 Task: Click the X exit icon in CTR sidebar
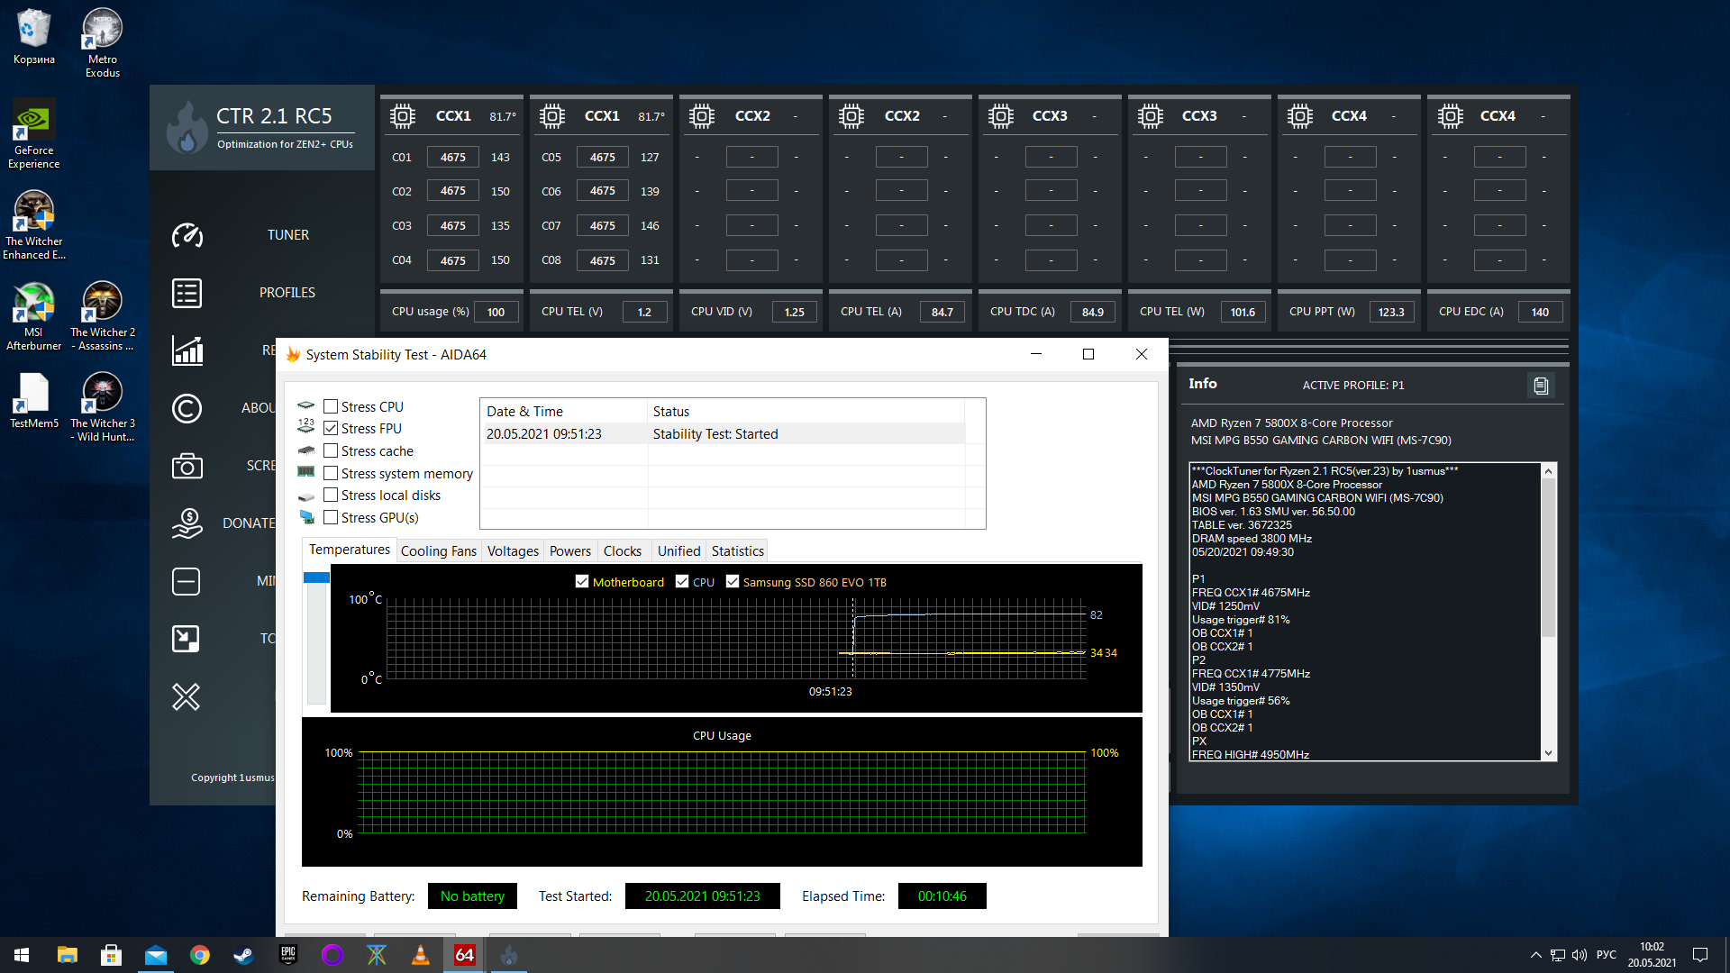(187, 696)
